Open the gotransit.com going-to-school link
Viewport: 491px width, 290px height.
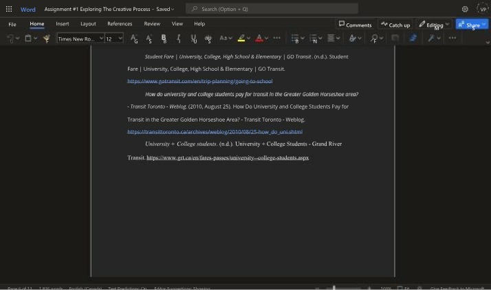[x=200, y=81]
